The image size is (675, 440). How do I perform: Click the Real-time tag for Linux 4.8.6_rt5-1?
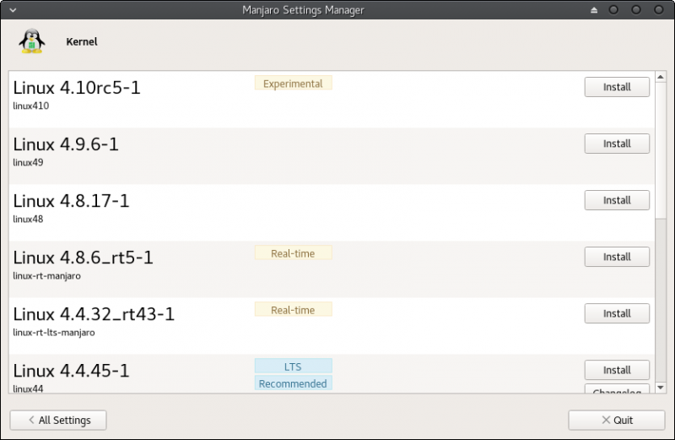click(x=293, y=253)
